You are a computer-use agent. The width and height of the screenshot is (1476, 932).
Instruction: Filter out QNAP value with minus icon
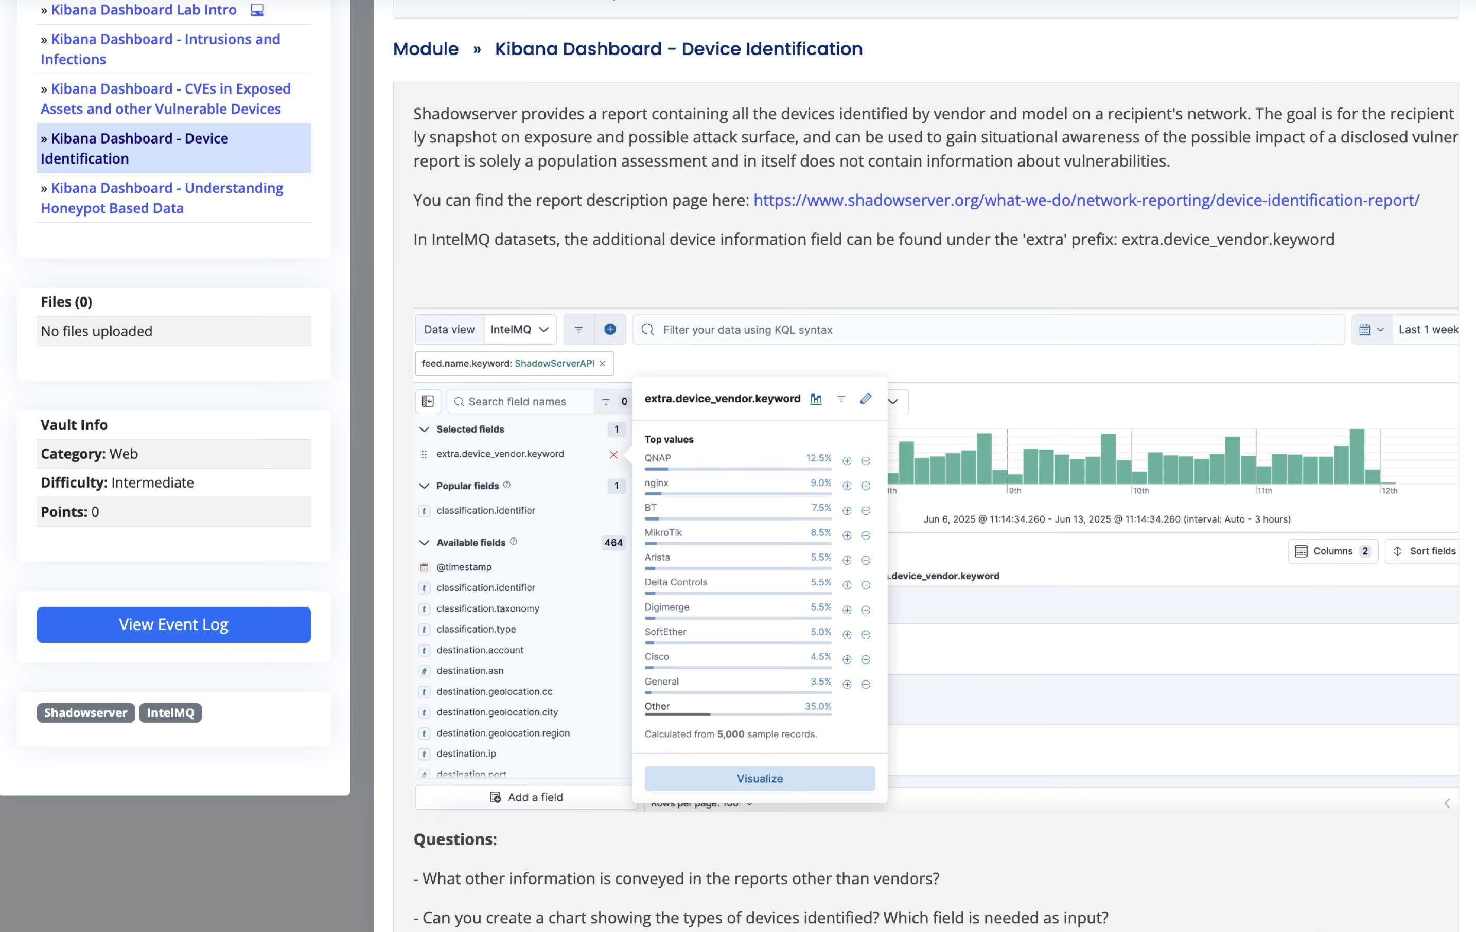pos(866,461)
